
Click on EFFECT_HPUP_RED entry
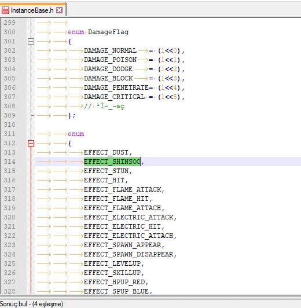[x=114, y=282]
